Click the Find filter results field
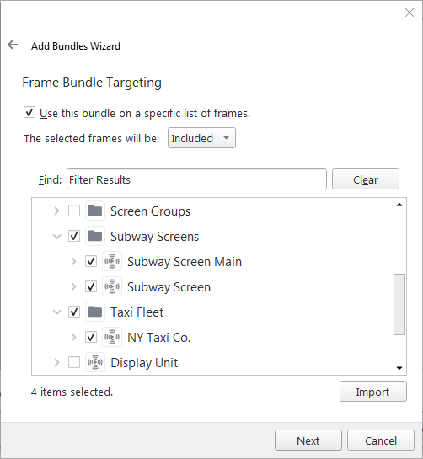 [196, 179]
